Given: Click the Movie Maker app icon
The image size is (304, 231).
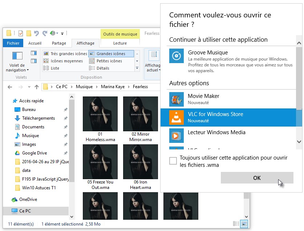Looking at the screenshot, I should (176, 99).
